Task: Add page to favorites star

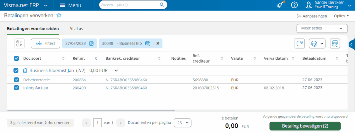Action: [59, 15]
